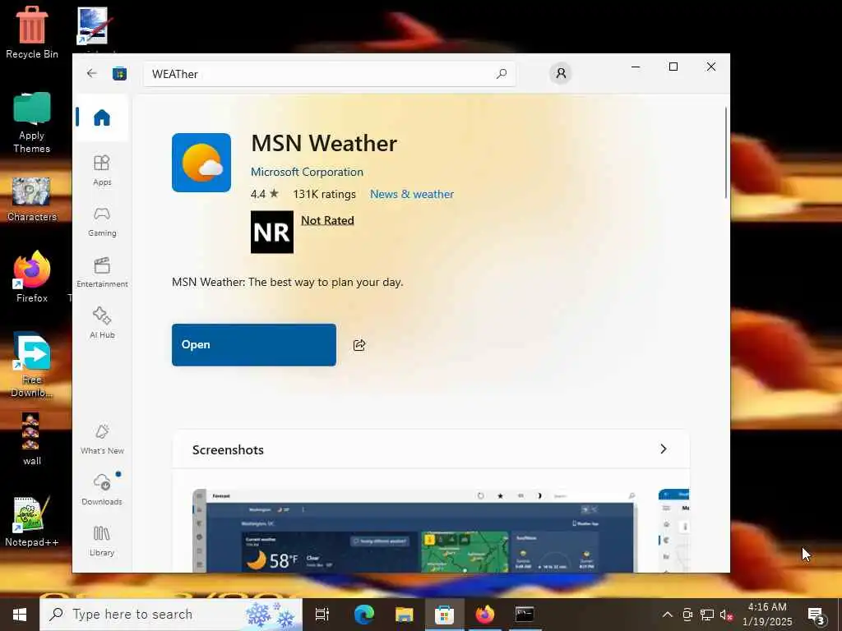Select the Recycle Bin desktop icon
Viewport: 842px width, 631px height.
click(32, 33)
